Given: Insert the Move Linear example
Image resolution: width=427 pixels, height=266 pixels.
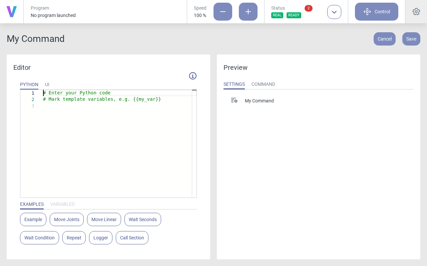Looking at the screenshot, I should [104, 219].
